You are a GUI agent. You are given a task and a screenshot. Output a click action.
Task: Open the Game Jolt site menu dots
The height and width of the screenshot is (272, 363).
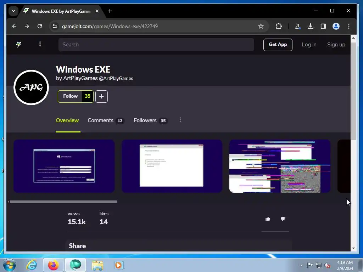[40, 44]
